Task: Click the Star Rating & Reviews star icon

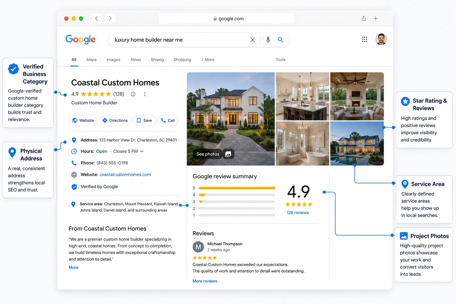Action: pyautogui.click(x=405, y=101)
